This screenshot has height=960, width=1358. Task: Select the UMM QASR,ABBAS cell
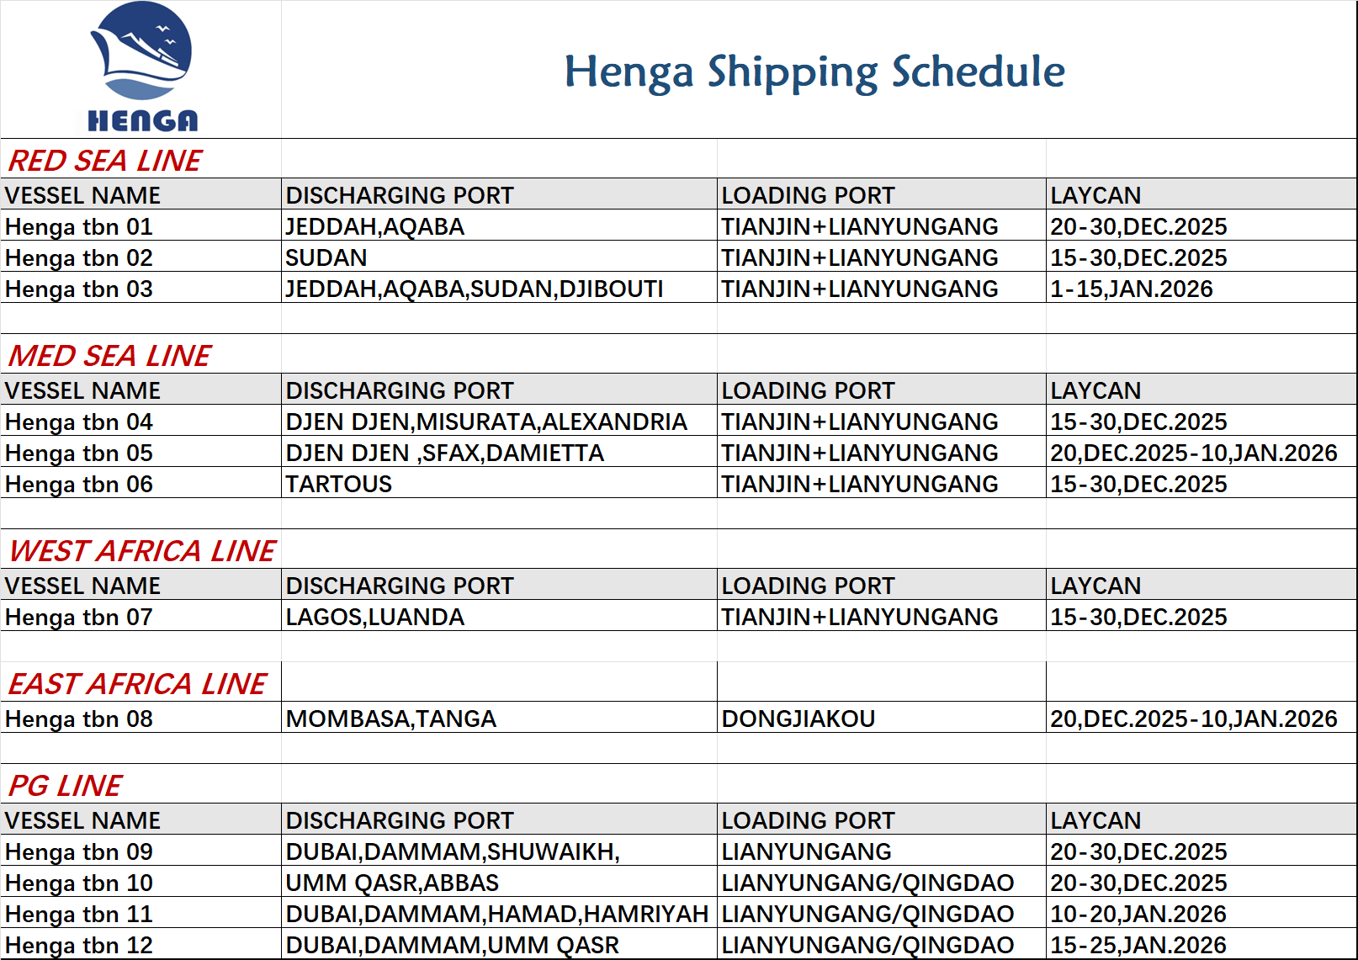coord(392,883)
